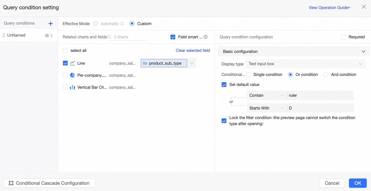Click the search magnifier icon in charts field

pyautogui.click(x=109, y=37)
